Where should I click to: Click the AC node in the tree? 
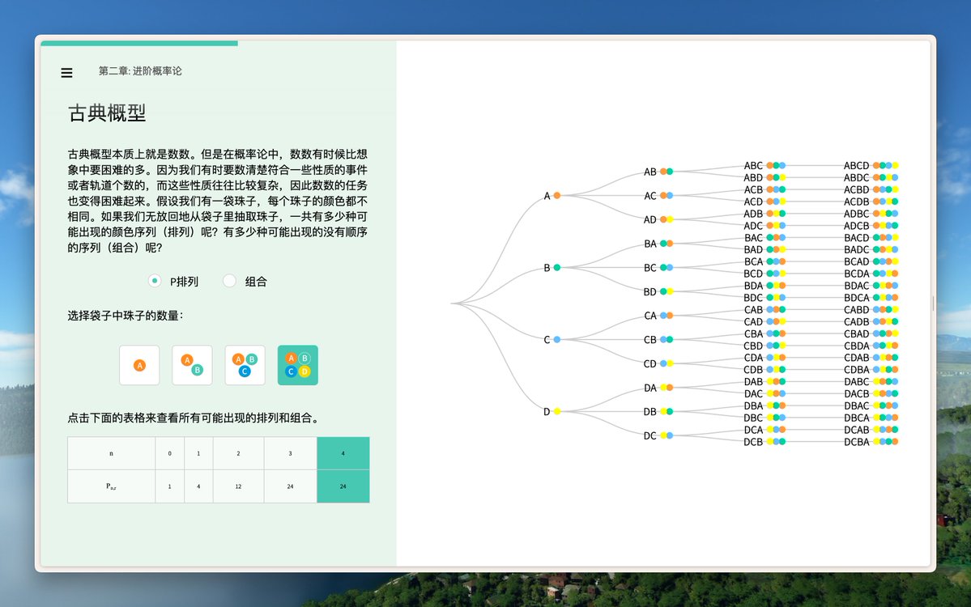(x=658, y=196)
